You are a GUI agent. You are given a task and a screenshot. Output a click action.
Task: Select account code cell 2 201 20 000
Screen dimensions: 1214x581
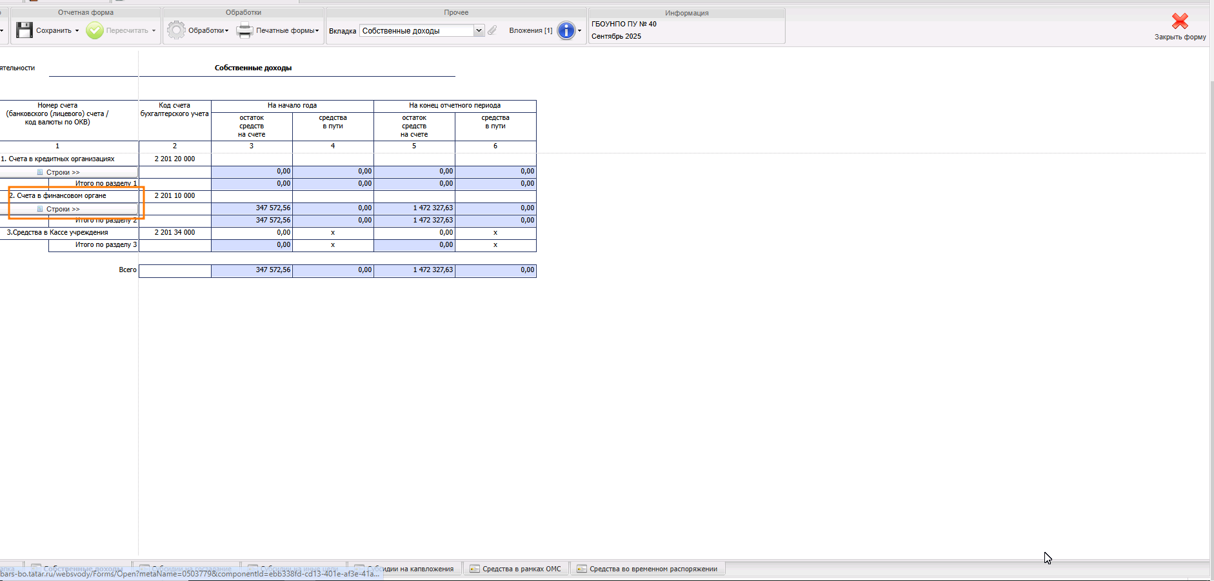[175, 159]
